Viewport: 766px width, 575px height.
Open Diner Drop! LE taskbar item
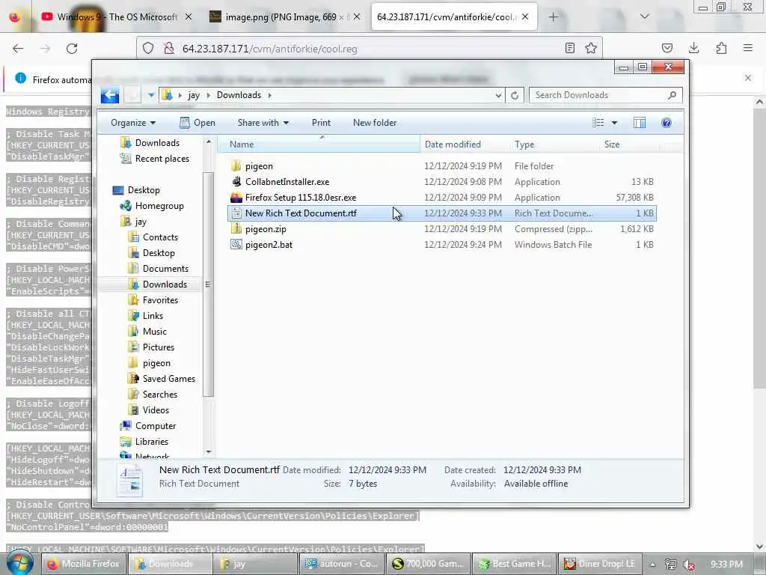[x=599, y=564]
